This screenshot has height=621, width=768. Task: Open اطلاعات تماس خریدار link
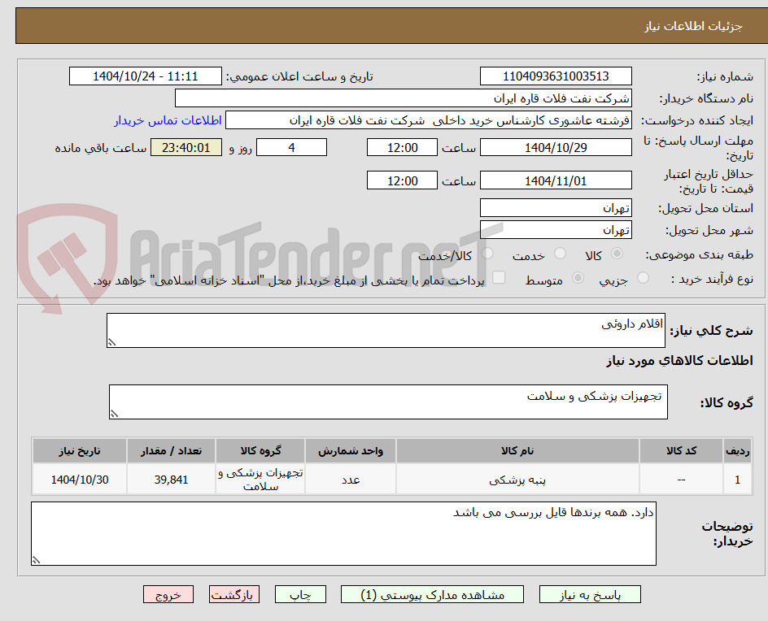click(168, 120)
